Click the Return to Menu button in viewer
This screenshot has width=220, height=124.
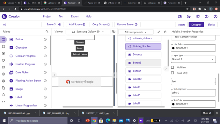[x=80, y=54]
